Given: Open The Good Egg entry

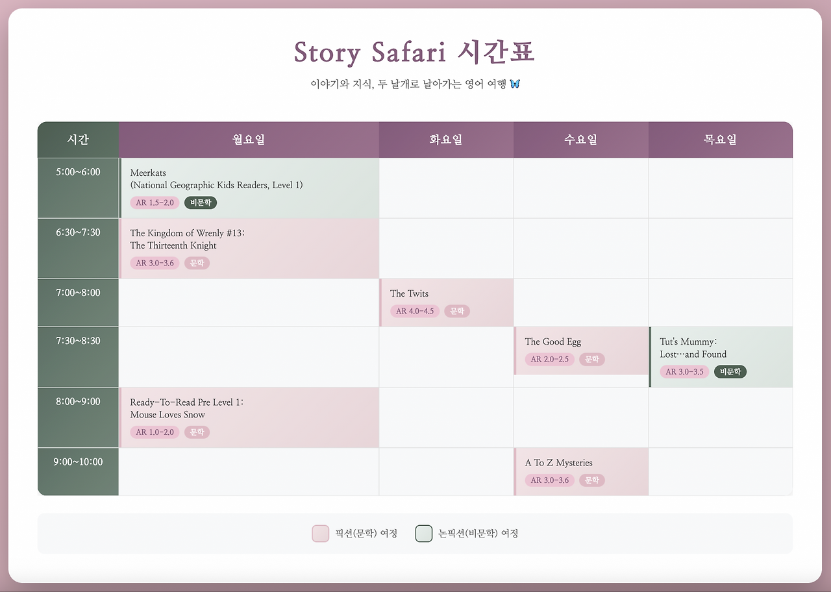Looking at the screenshot, I should point(581,351).
